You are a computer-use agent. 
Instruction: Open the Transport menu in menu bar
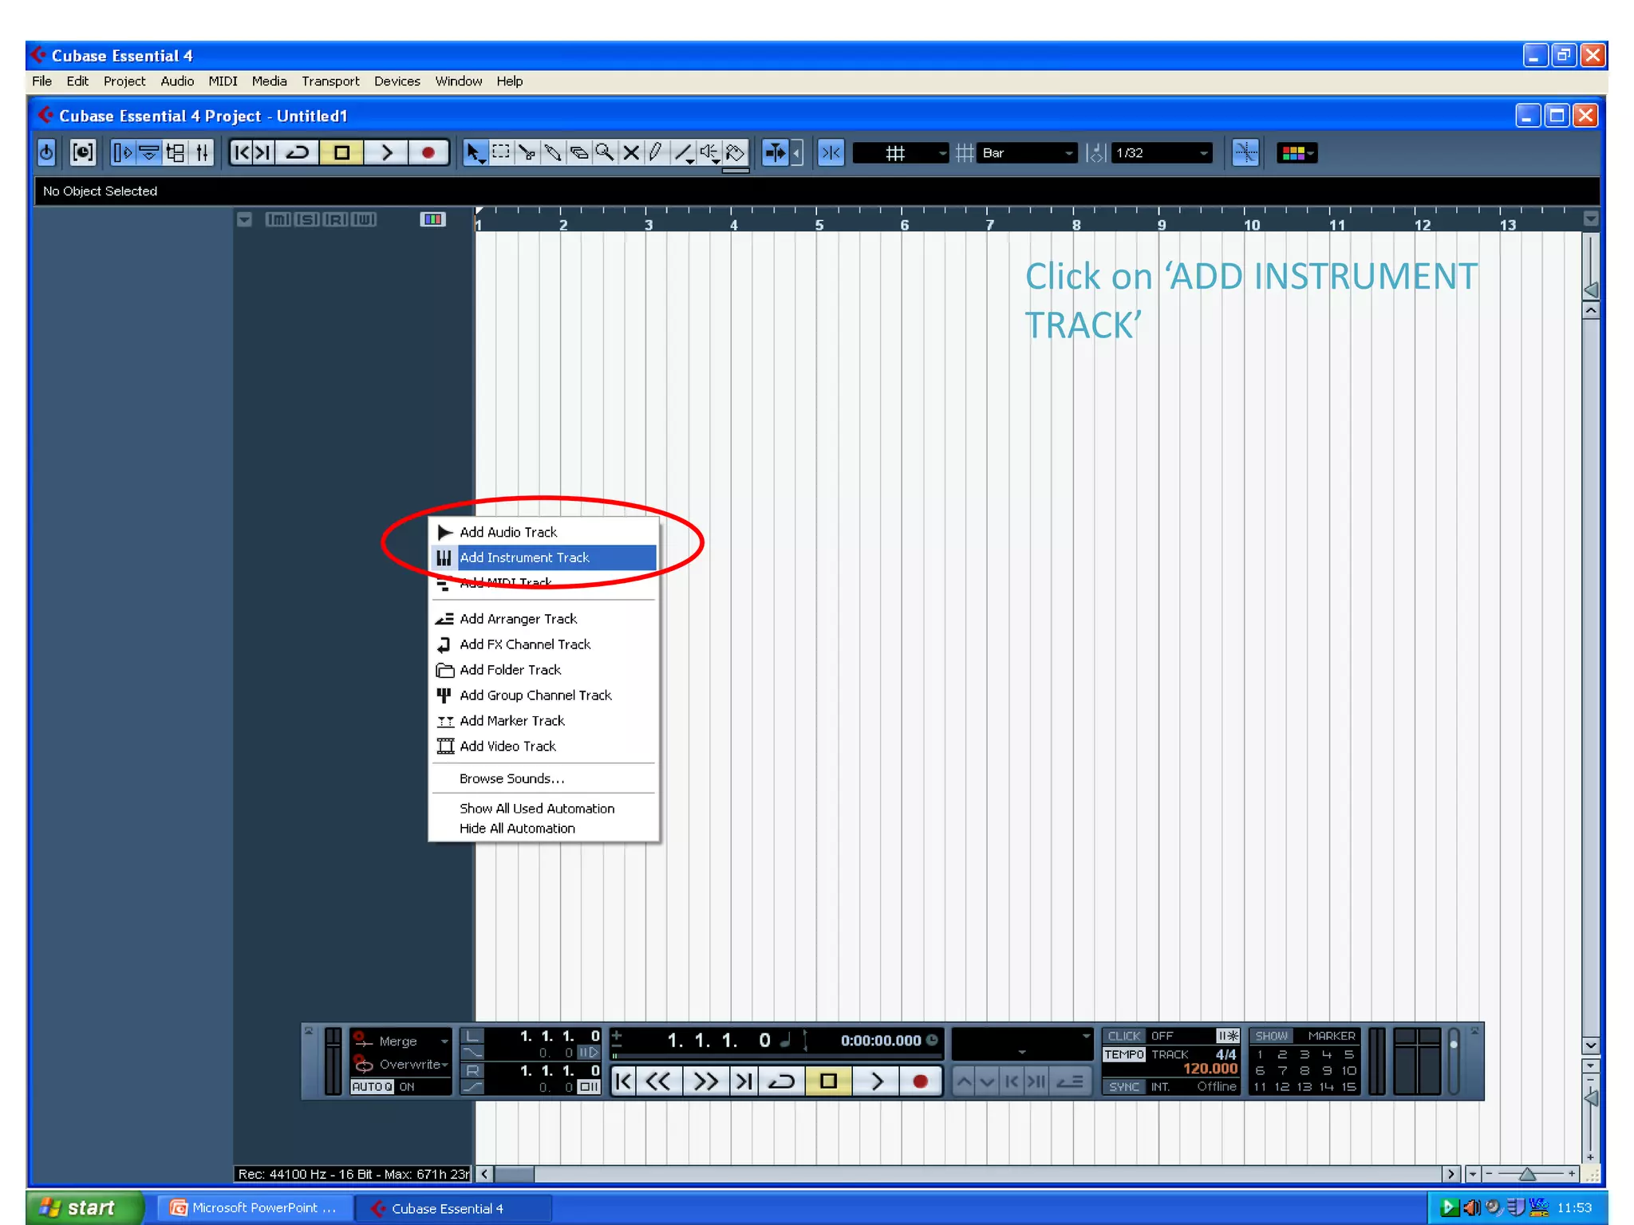pos(330,81)
